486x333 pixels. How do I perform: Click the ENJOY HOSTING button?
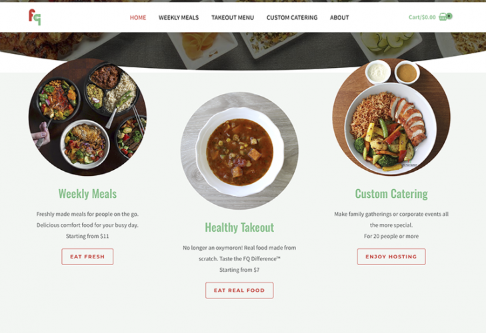pyautogui.click(x=391, y=256)
